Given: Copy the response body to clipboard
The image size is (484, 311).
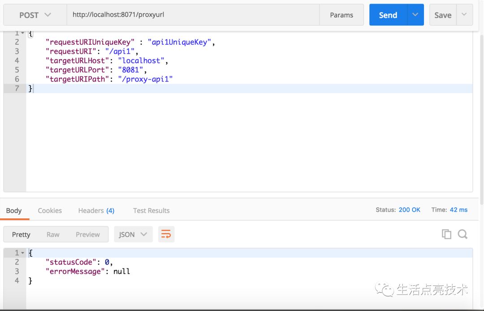Looking at the screenshot, I should (446, 234).
